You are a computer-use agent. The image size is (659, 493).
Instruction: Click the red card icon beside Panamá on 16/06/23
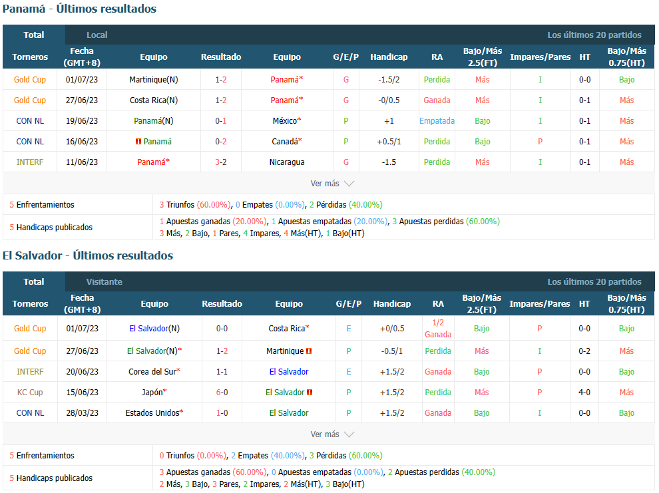[138, 142]
